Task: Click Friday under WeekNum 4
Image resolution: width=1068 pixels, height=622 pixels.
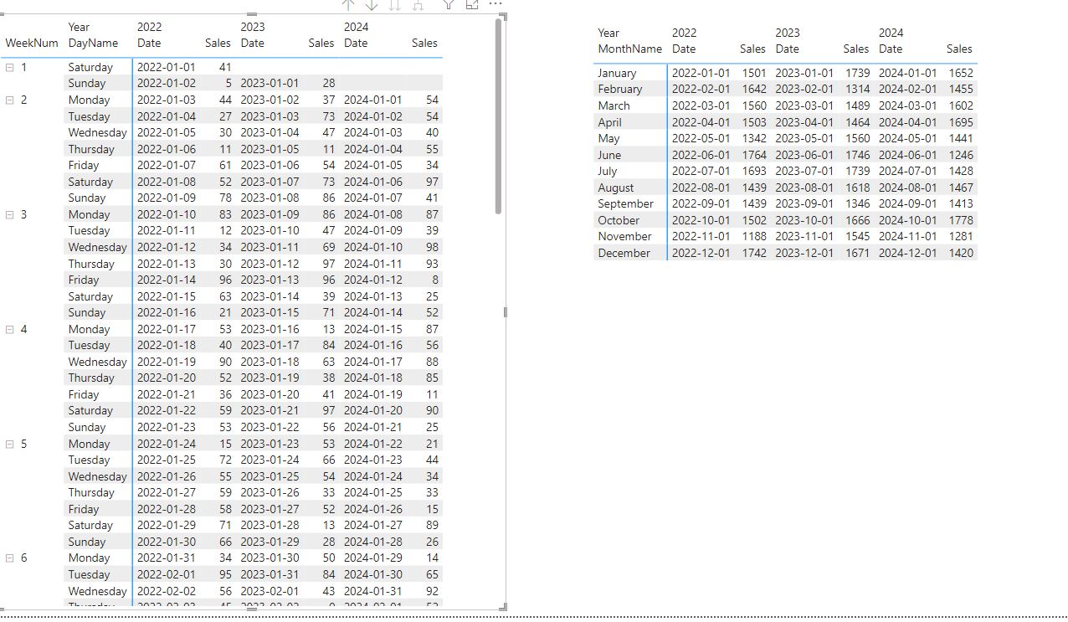Action: [x=84, y=394]
